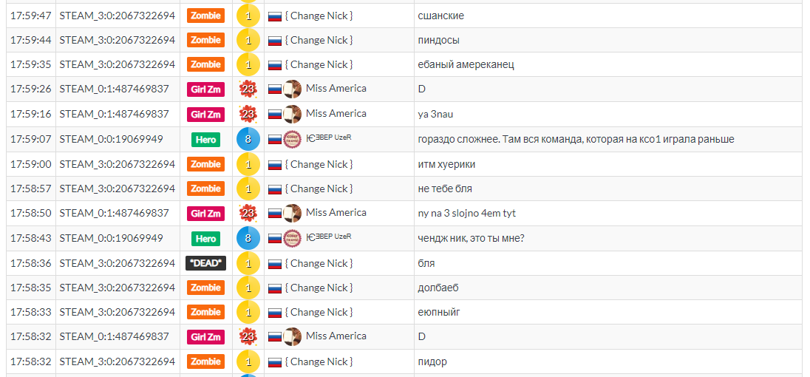
Task: Open { Change Nick } profile at 17:59:35
Action: 319,64
